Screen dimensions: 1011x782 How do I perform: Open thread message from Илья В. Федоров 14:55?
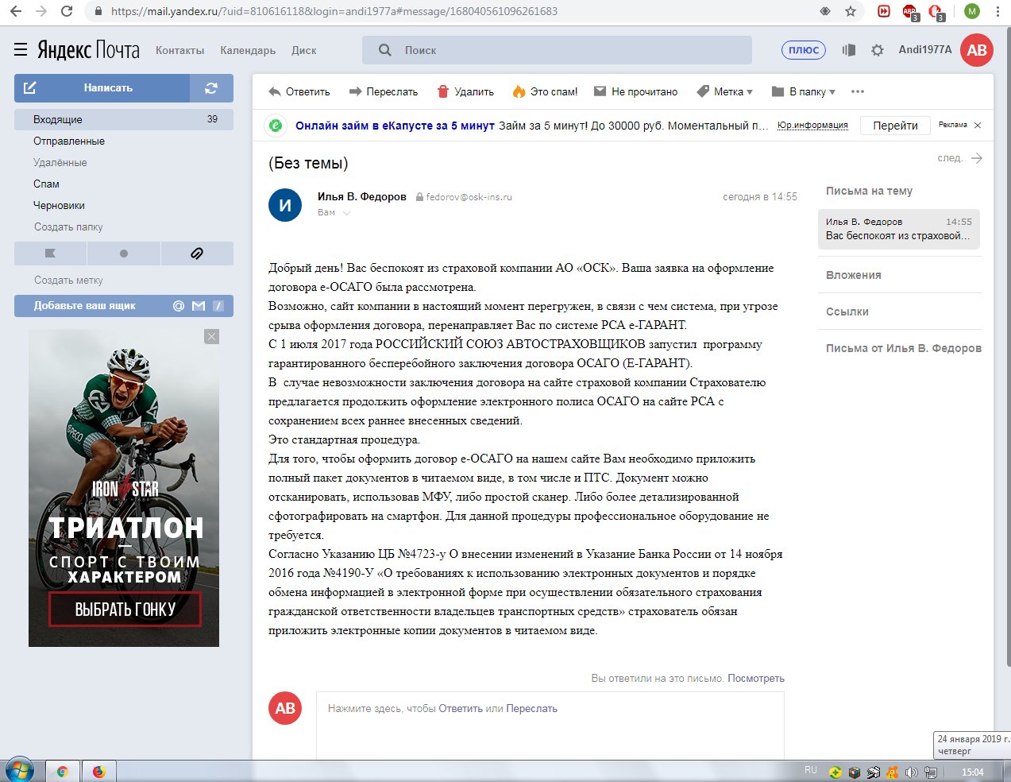[x=899, y=229]
